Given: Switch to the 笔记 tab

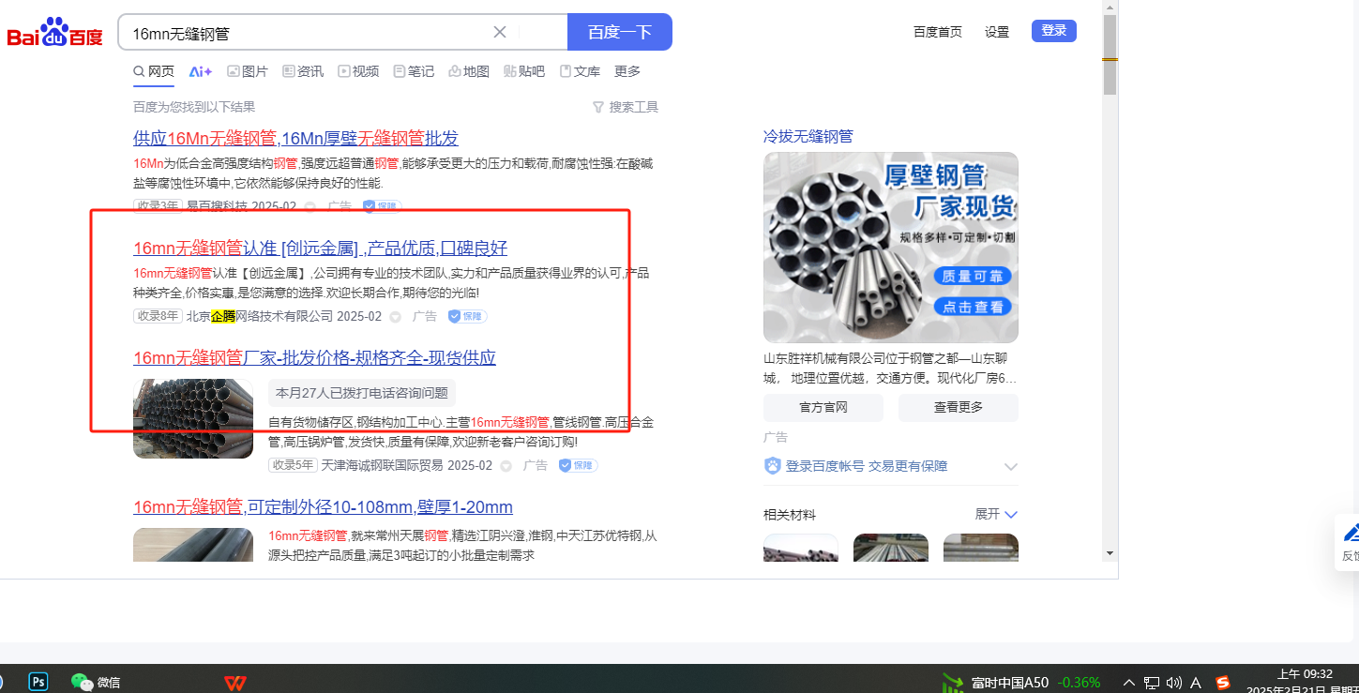Looking at the screenshot, I should pos(414,71).
